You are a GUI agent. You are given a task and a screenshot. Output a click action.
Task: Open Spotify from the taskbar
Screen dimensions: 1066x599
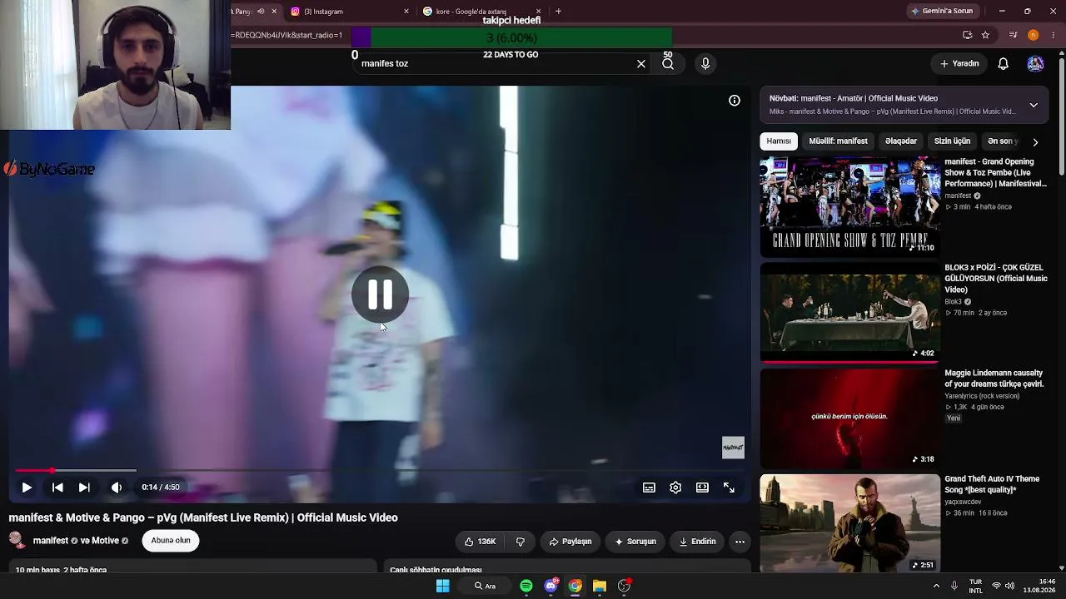pyautogui.click(x=526, y=586)
